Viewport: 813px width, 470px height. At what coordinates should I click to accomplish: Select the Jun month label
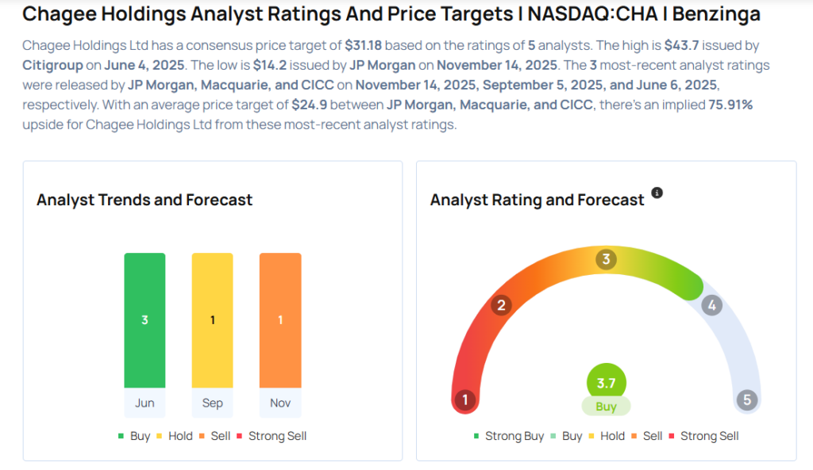pyautogui.click(x=144, y=403)
